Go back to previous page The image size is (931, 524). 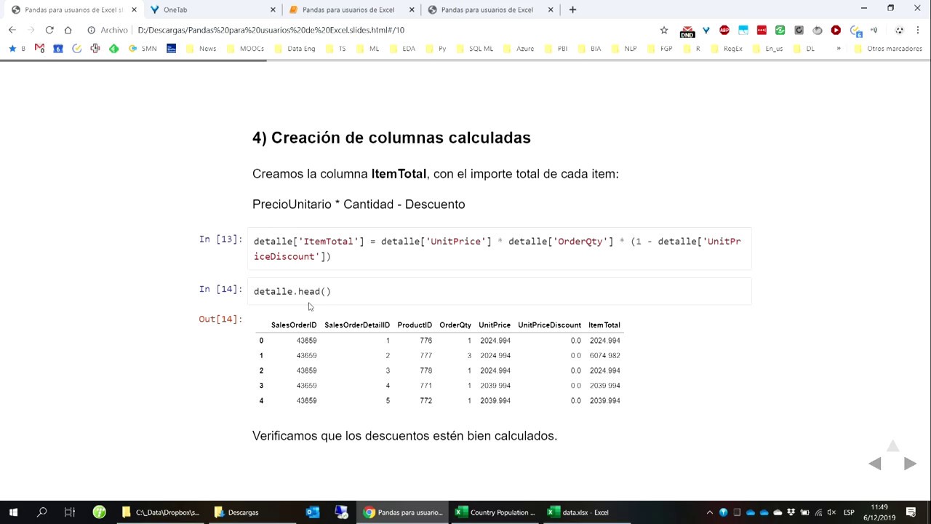coord(12,30)
